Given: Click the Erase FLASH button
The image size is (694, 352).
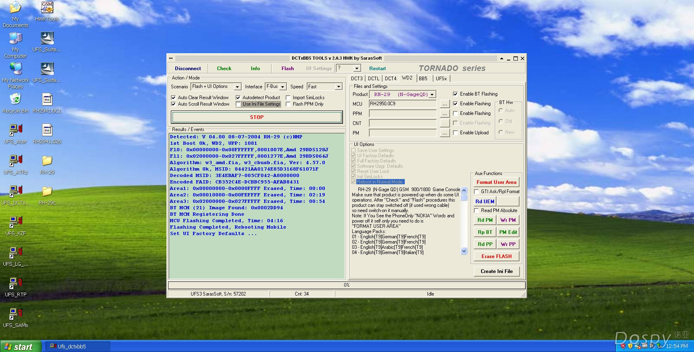Looking at the screenshot, I should pyautogui.click(x=496, y=256).
